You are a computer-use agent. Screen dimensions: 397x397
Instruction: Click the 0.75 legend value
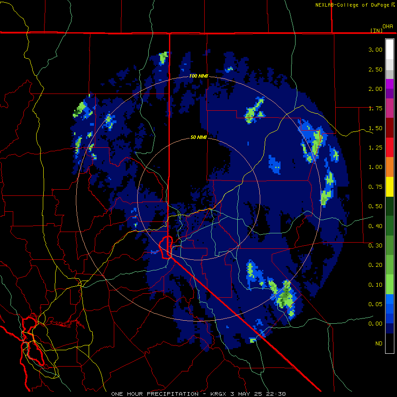coord(375,187)
